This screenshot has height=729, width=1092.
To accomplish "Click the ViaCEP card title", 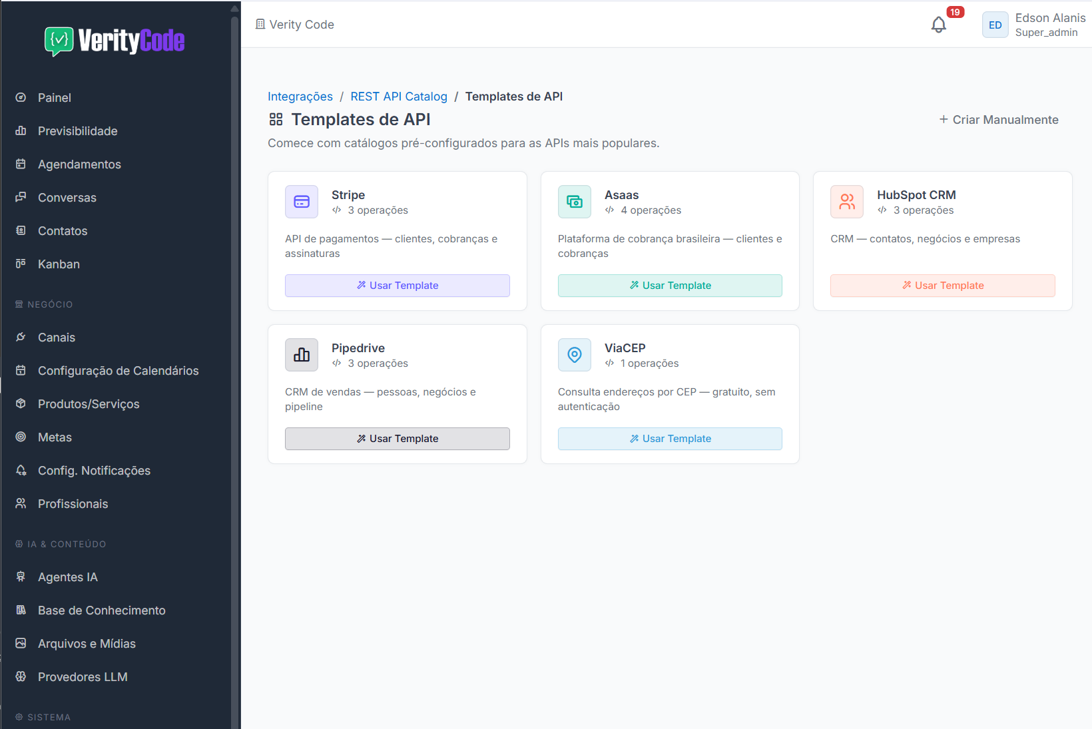I will 625,348.
